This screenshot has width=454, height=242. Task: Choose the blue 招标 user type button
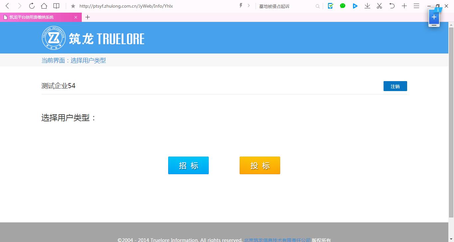(x=188, y=166)
